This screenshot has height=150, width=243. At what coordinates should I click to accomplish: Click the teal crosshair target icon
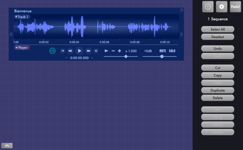tap(52, 51)
